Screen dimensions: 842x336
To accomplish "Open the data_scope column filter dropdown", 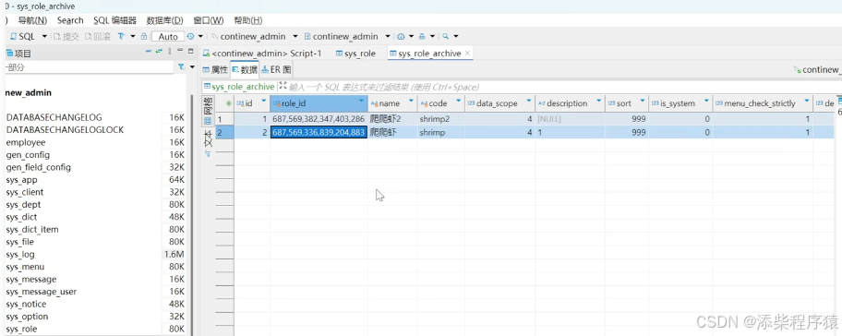I will tap(529, 101).
